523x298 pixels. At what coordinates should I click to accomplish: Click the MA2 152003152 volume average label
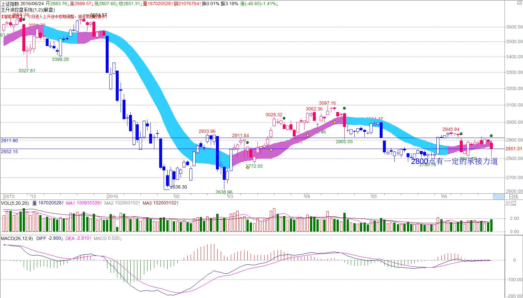123,203
